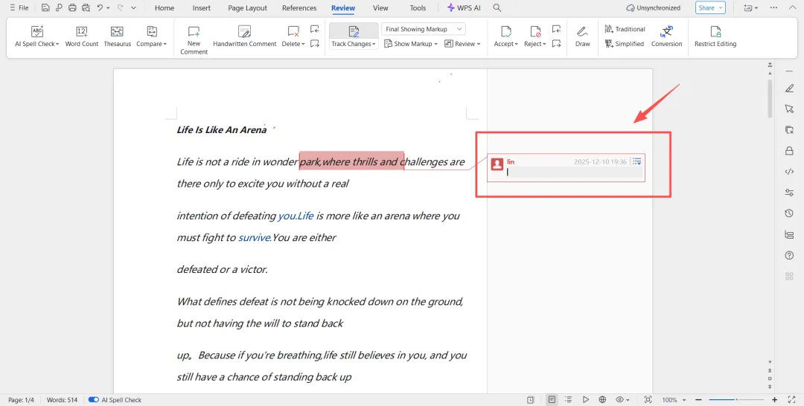Open the three-dots more options menu
Image resolution: width=804 pixels, height=406 pixels.
click(773, 7)
